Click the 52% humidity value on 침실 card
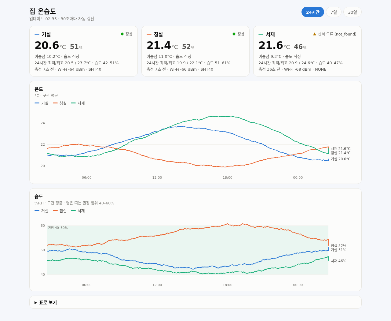Image resolution: width=391 pixels, height=321 pixels. coord(188,47)
